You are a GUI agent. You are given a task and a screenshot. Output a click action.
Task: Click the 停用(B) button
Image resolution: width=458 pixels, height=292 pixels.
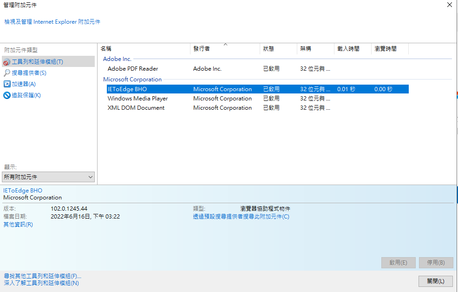(x=436, y=263)
